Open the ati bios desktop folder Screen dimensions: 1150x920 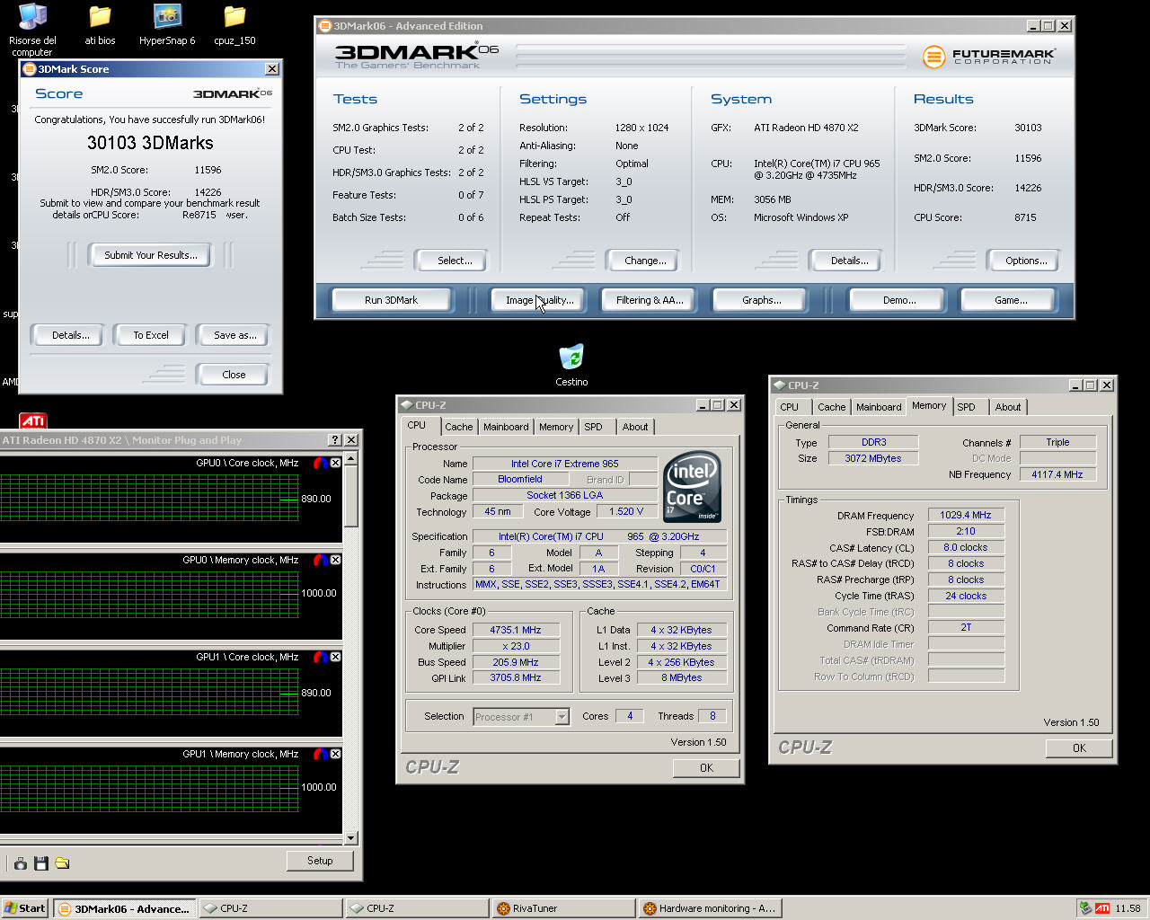click(100, 24)
